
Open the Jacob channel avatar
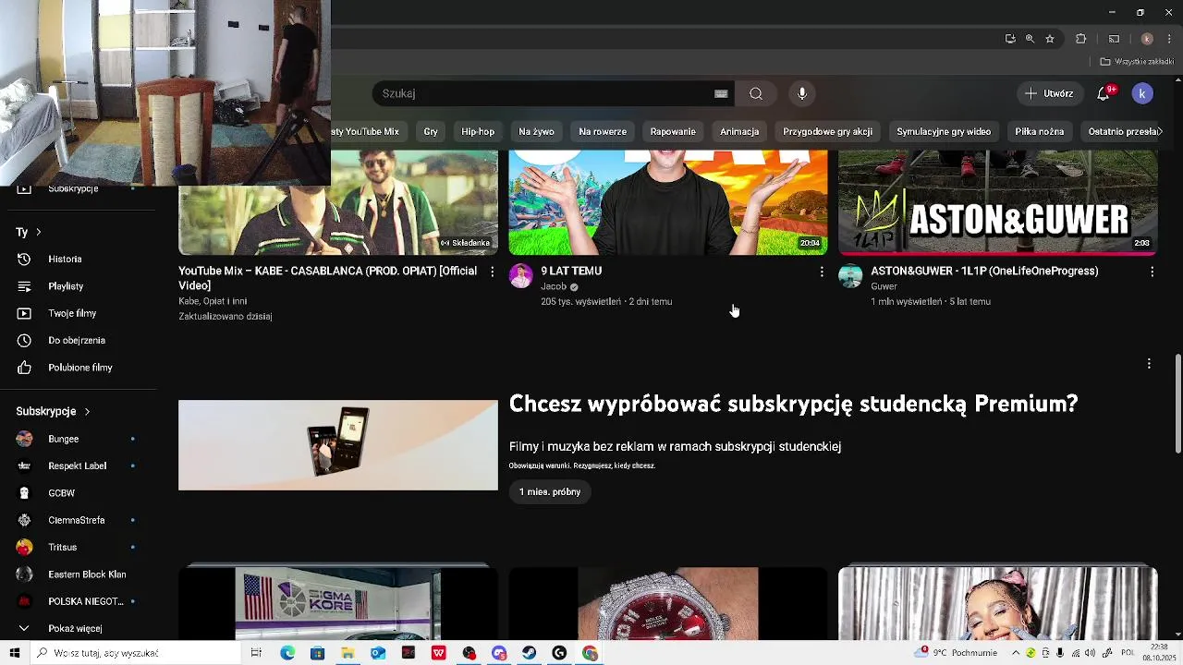tap(521, 275)
